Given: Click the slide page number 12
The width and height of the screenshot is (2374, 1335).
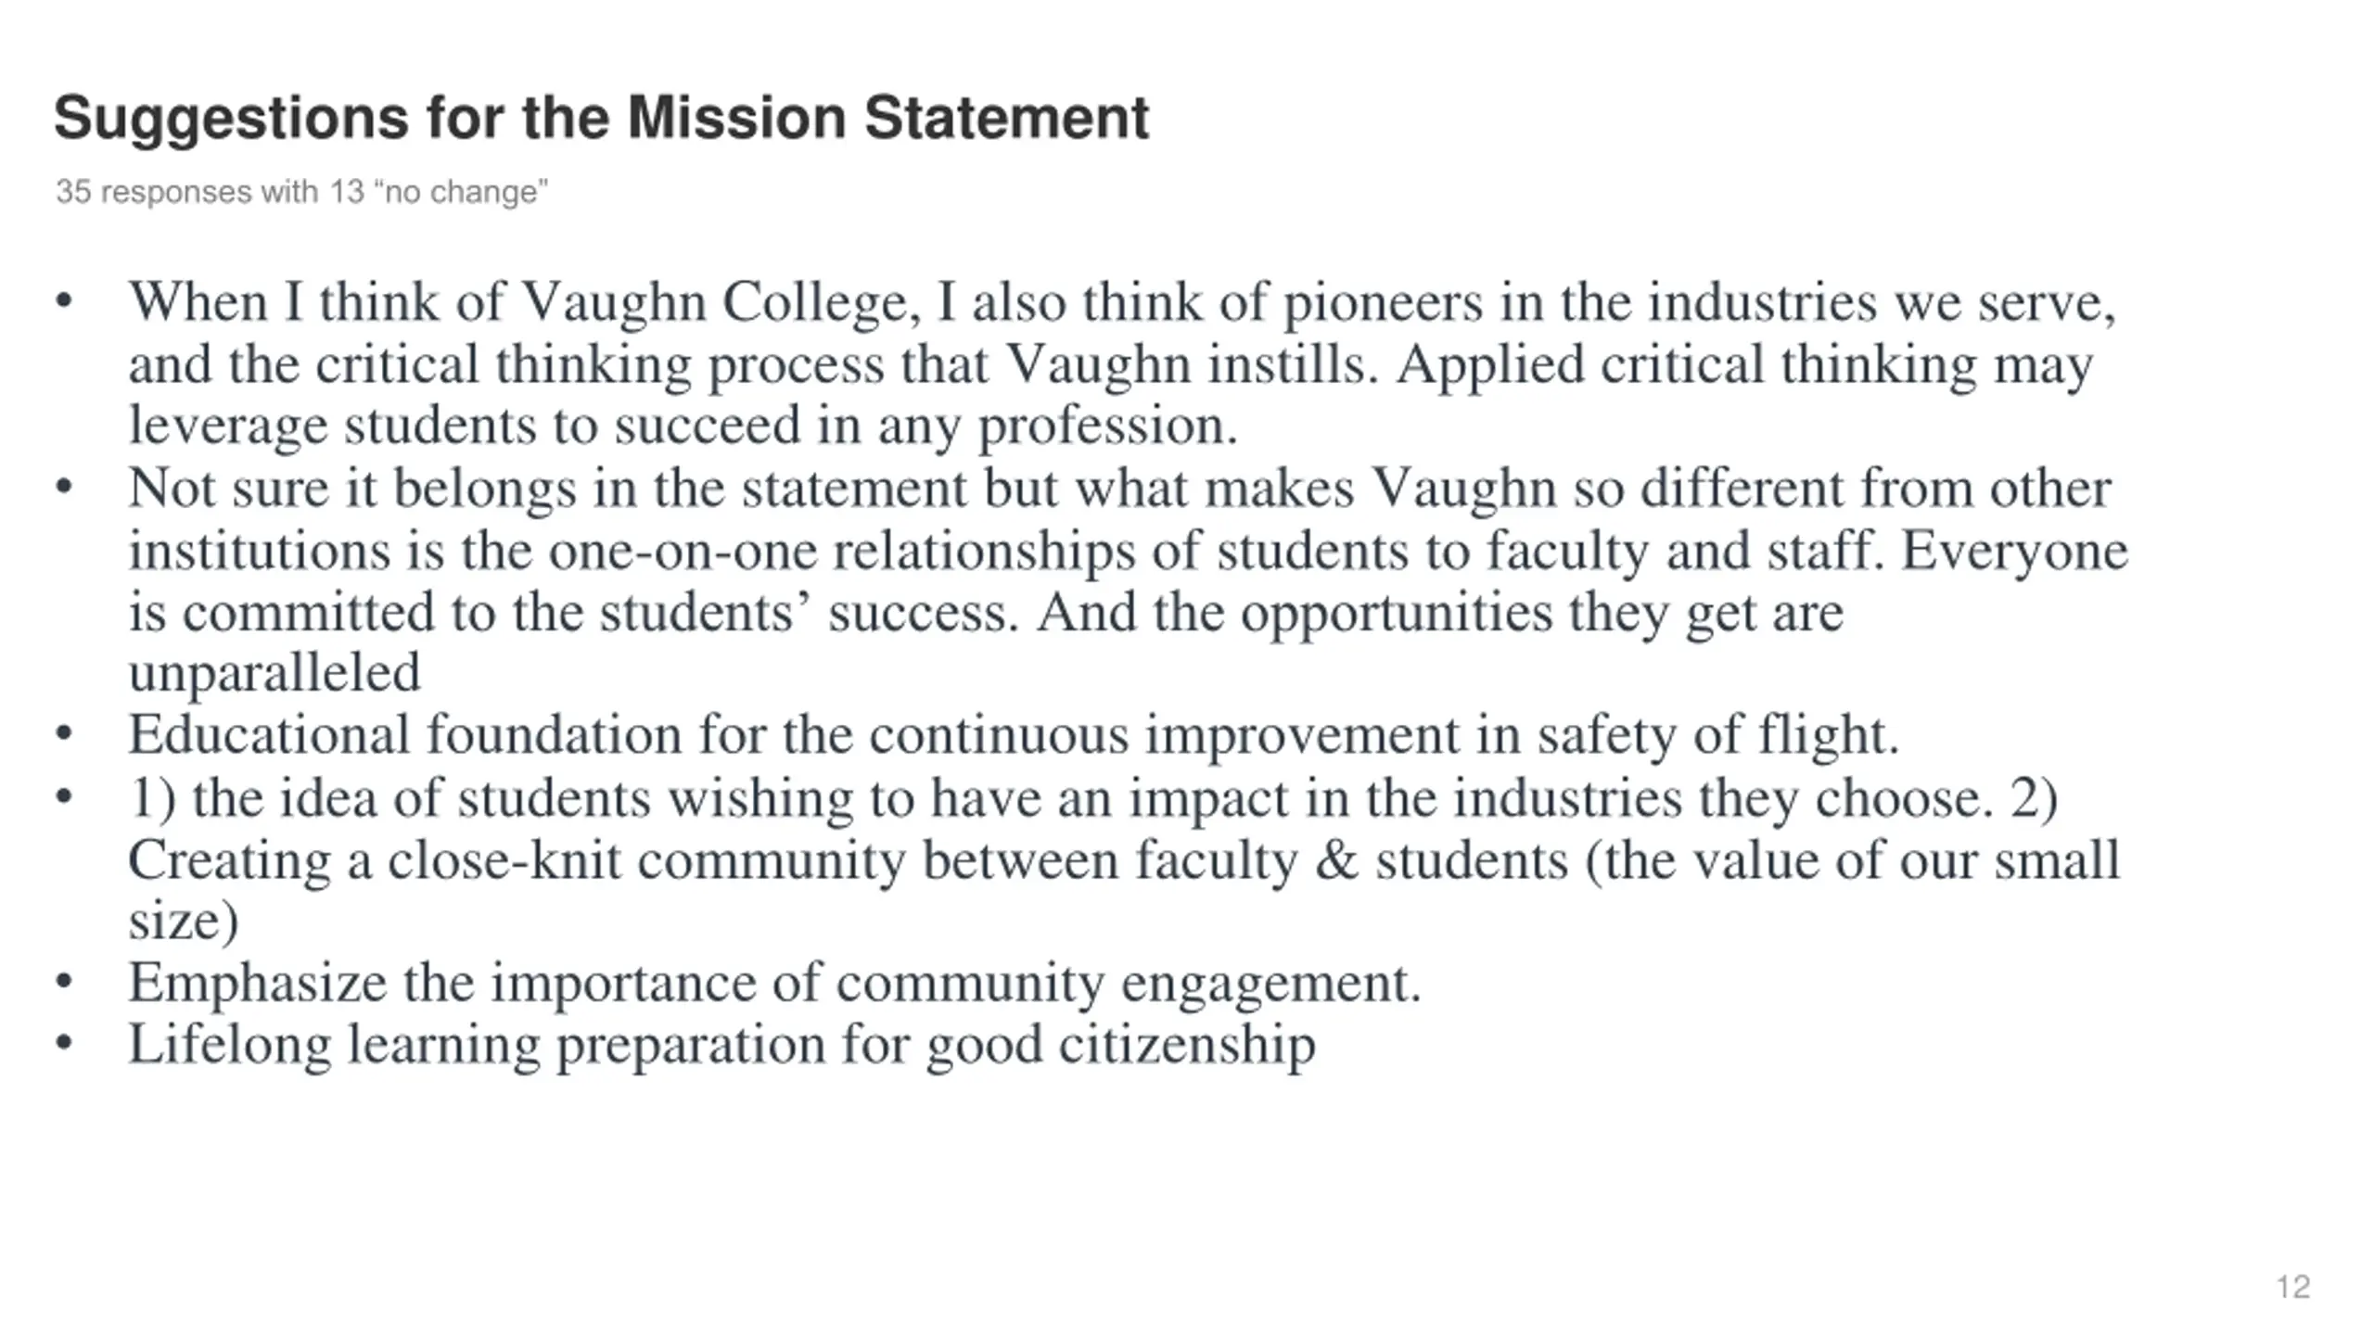Looking at the screenshot, I should [2292, 1287].
